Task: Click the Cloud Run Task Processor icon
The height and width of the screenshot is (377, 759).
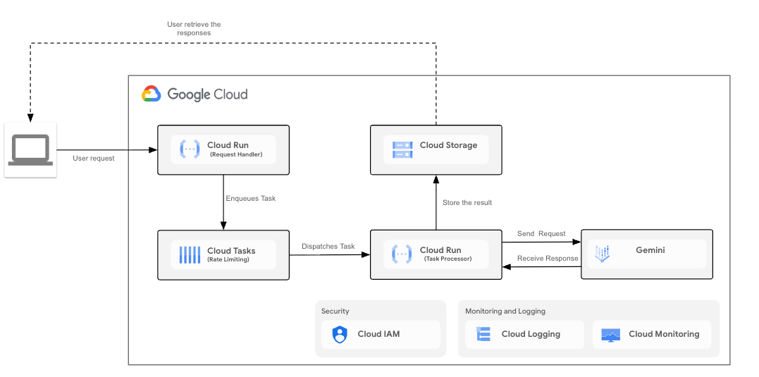Action: [x=402, y=254]
